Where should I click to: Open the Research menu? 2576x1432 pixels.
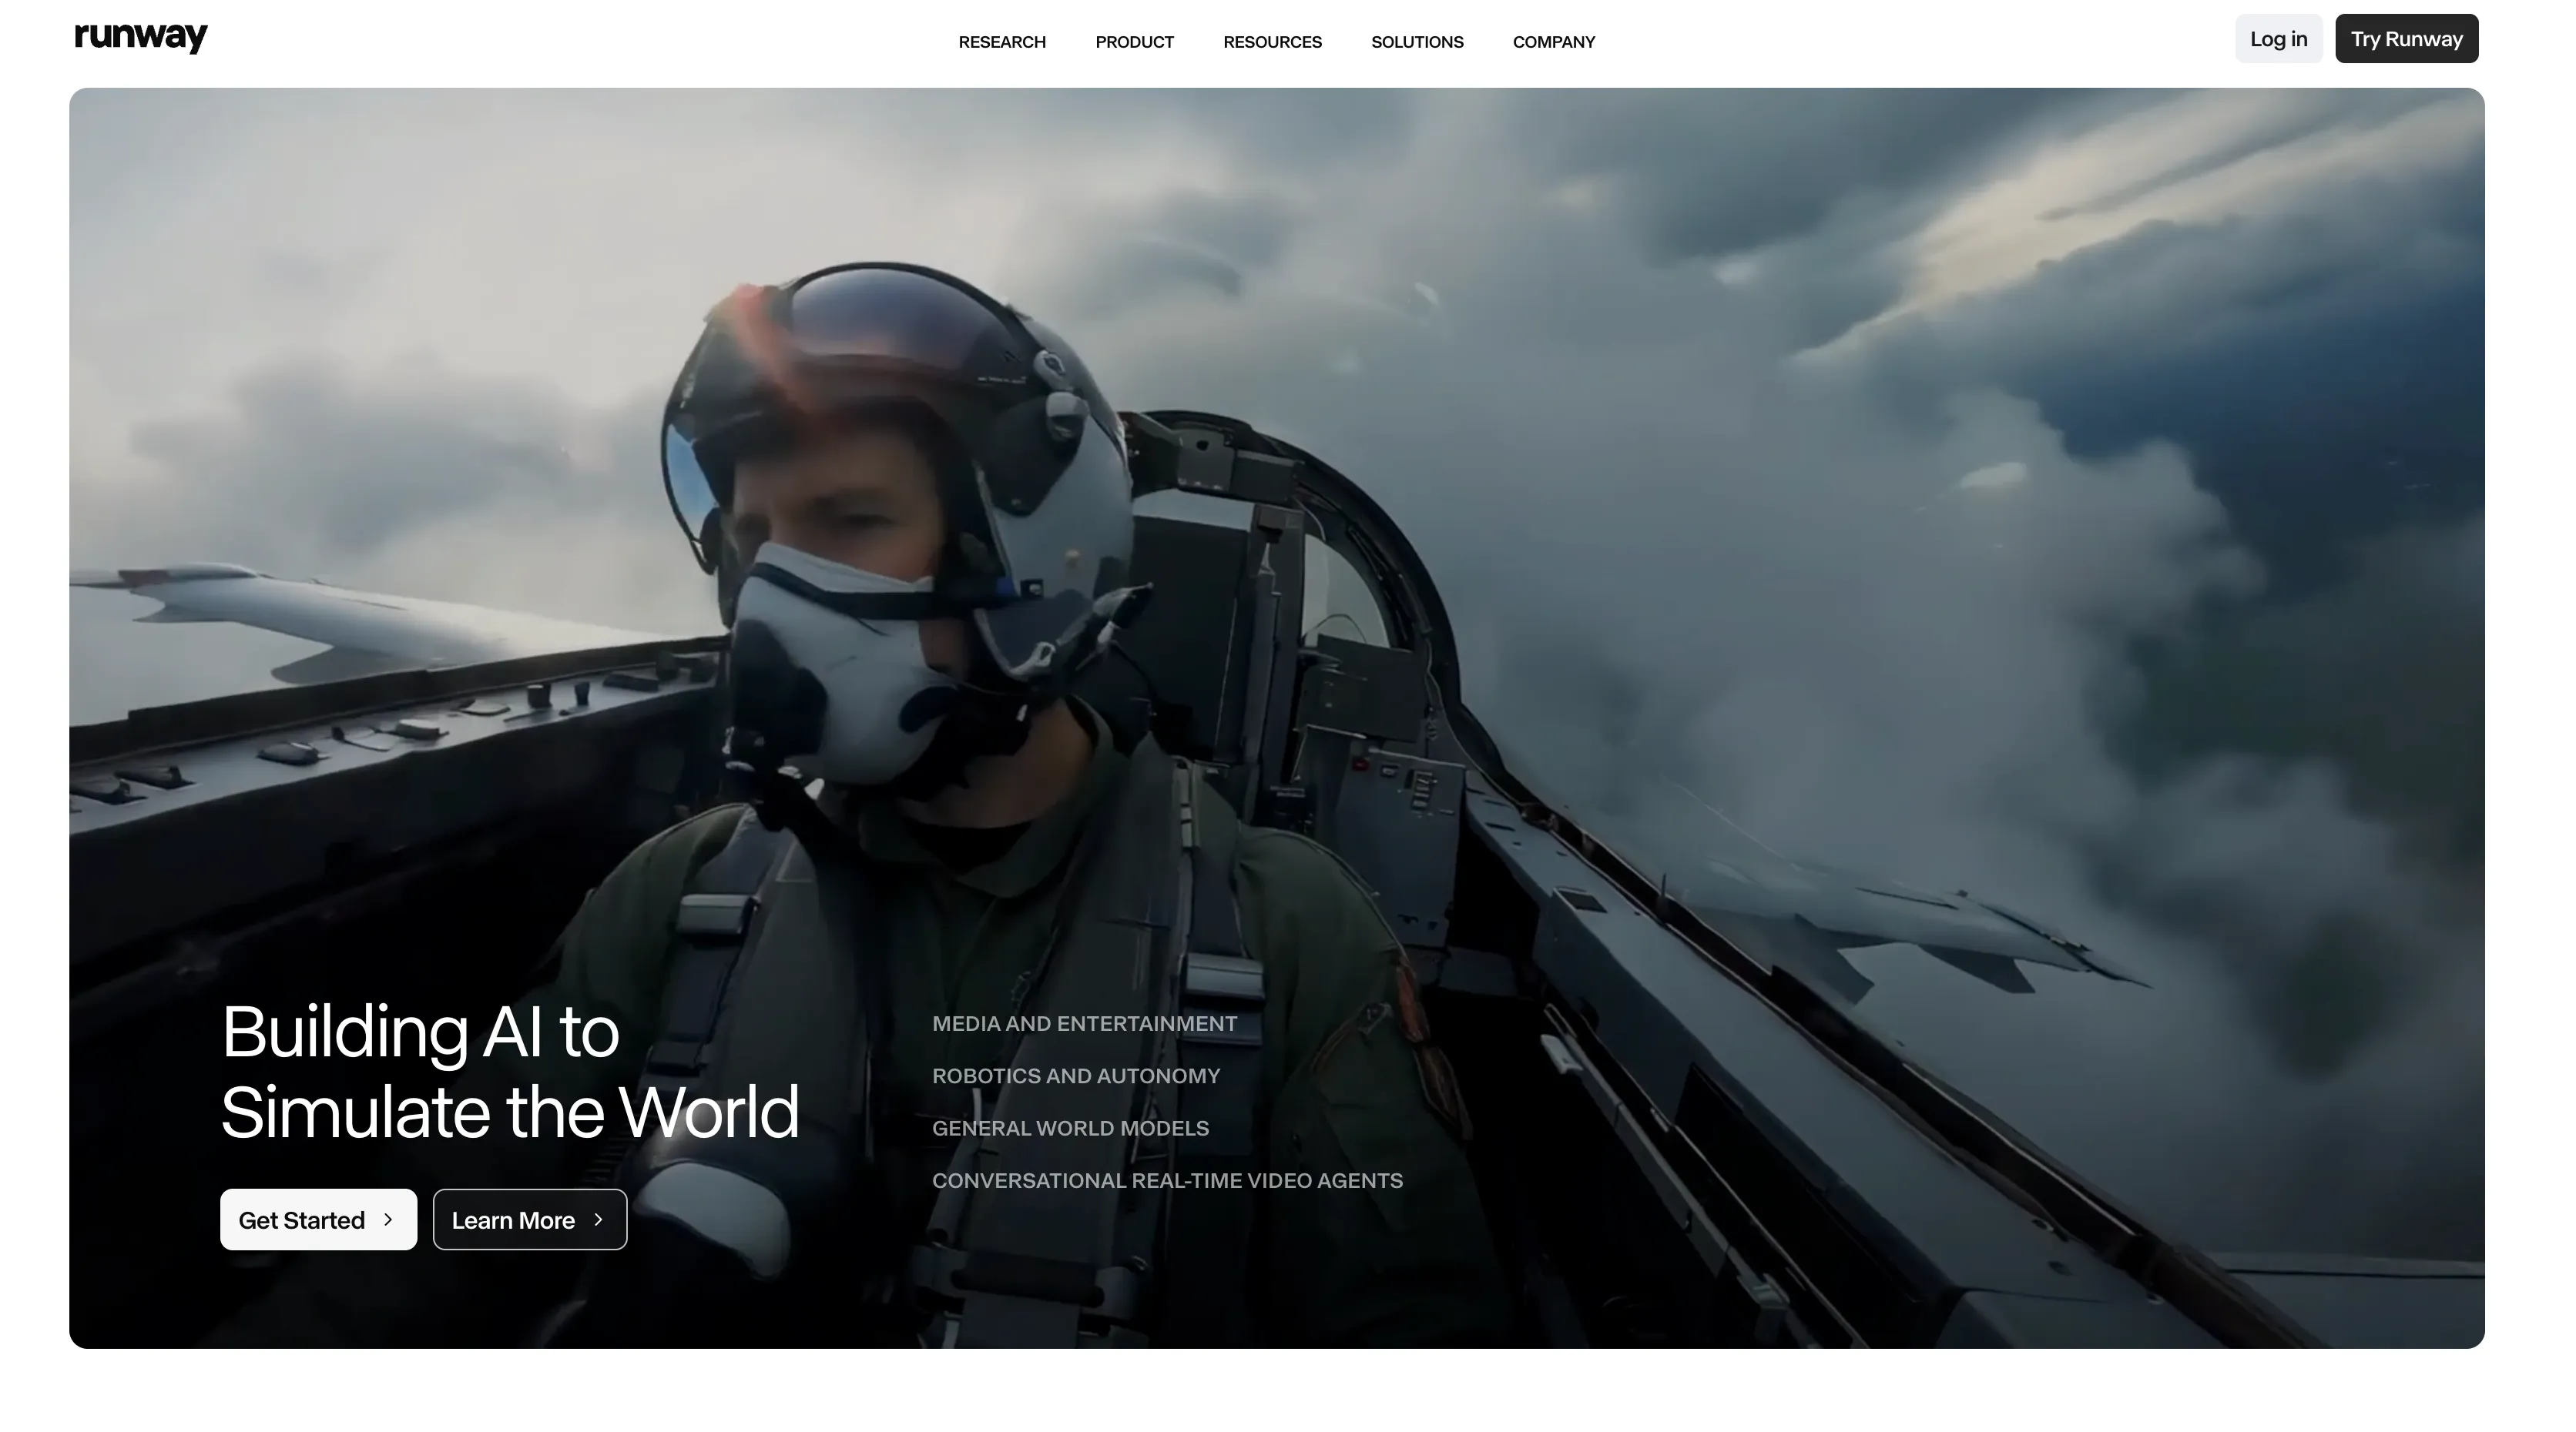[1002, 42]
